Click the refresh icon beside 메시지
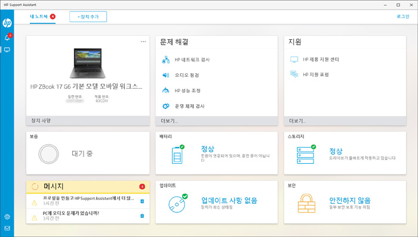This screenshot has height=237, width=418. coord(35,186)
